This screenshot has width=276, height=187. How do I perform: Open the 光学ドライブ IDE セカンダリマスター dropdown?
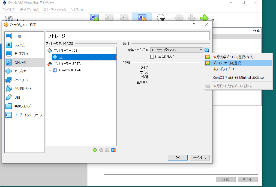click(177, 50)
